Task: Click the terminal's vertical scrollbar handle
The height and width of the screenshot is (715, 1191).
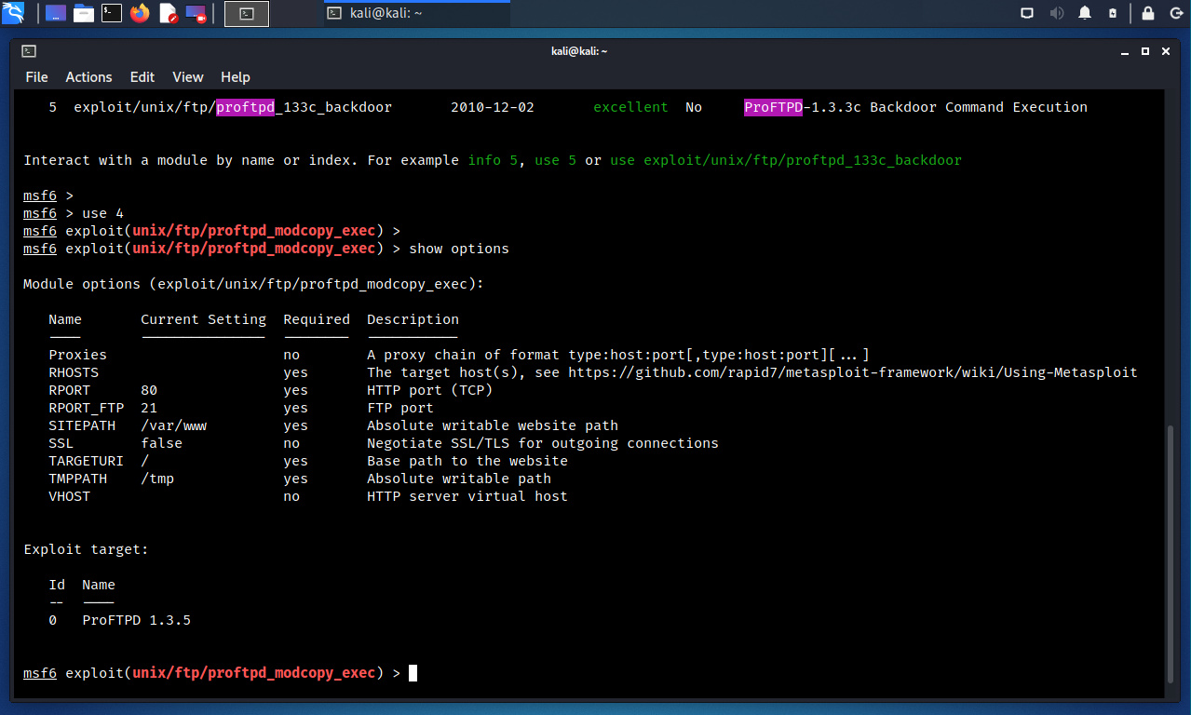Action: (x=1171, y=553)
